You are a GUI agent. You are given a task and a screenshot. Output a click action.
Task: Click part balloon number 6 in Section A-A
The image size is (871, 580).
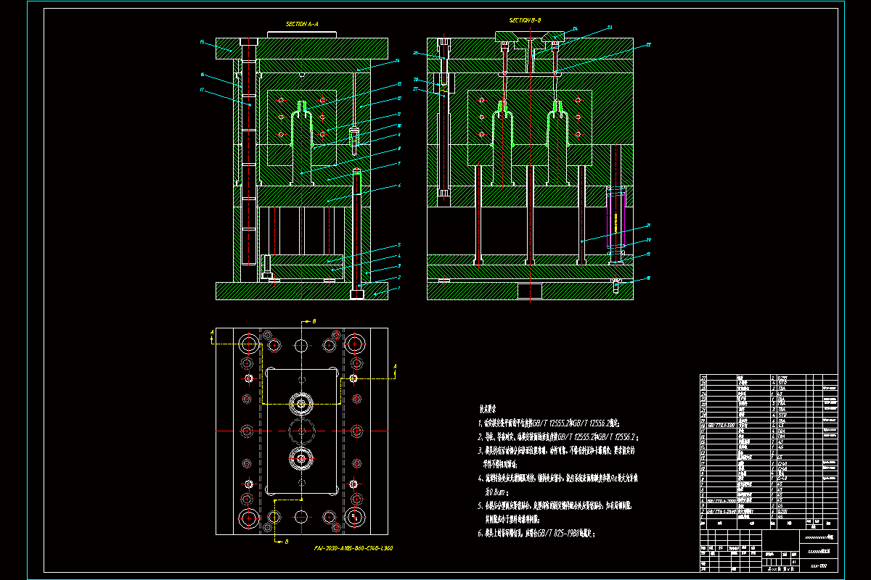pyautogui.click(x=399, y=186)
